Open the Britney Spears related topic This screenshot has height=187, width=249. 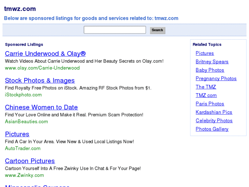pyautogui.click(x=212, y=62)
